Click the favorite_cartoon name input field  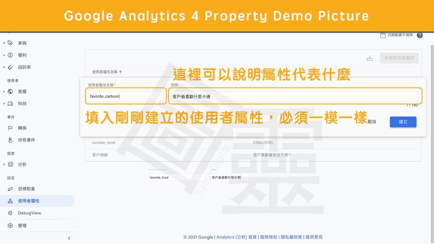click(126, 96)
